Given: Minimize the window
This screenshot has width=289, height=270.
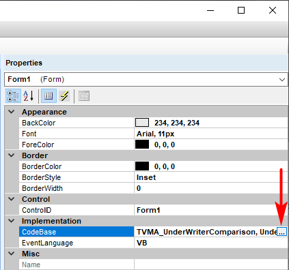Looking at the screenshot, I should coord(210,10).
